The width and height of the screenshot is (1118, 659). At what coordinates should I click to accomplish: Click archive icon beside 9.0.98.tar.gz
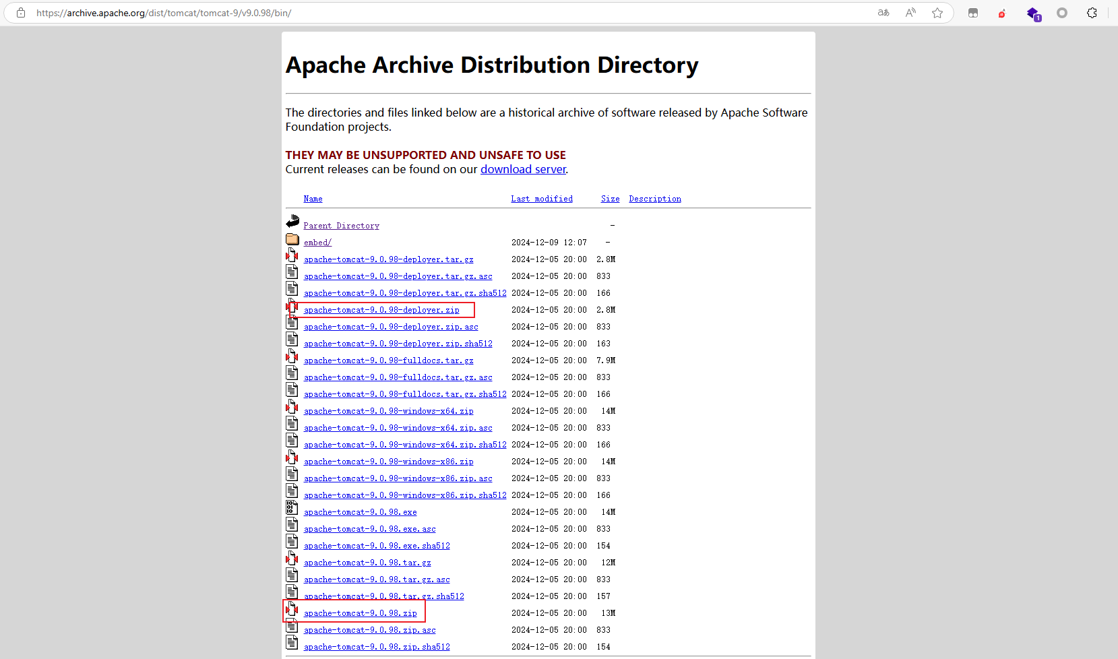pos(292,558)
